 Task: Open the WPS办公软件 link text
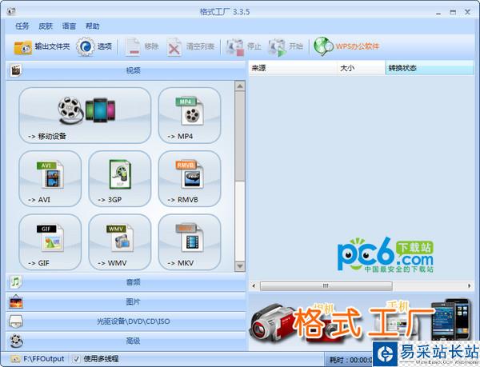358,46
